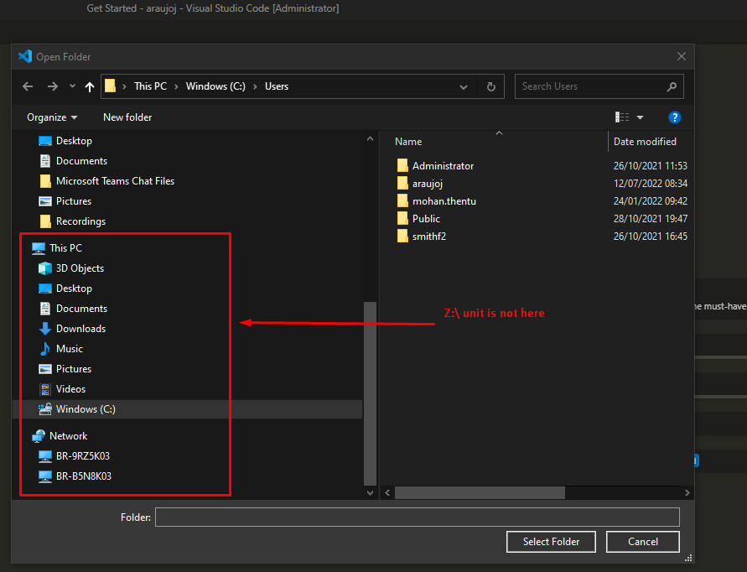Select This PC in address breadcrumb

[151, 86]
